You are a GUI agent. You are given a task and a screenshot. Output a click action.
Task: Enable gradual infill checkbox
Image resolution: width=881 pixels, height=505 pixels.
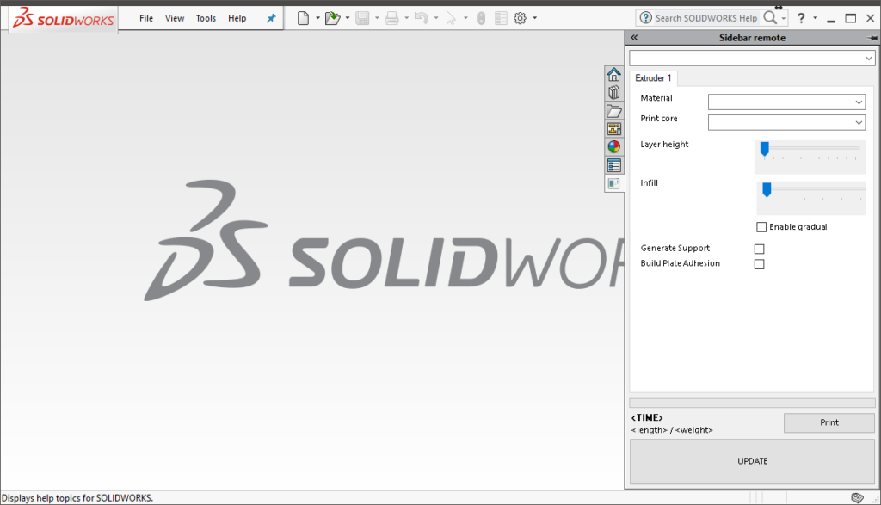[x=761, y=227]
